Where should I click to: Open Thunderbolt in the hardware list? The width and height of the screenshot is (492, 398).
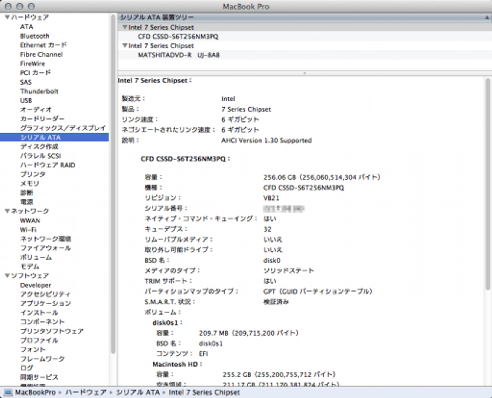click(x=39, y=91)
